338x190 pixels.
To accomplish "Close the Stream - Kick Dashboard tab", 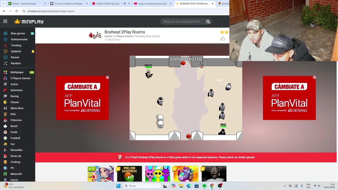I will click(x=45, y=4).
